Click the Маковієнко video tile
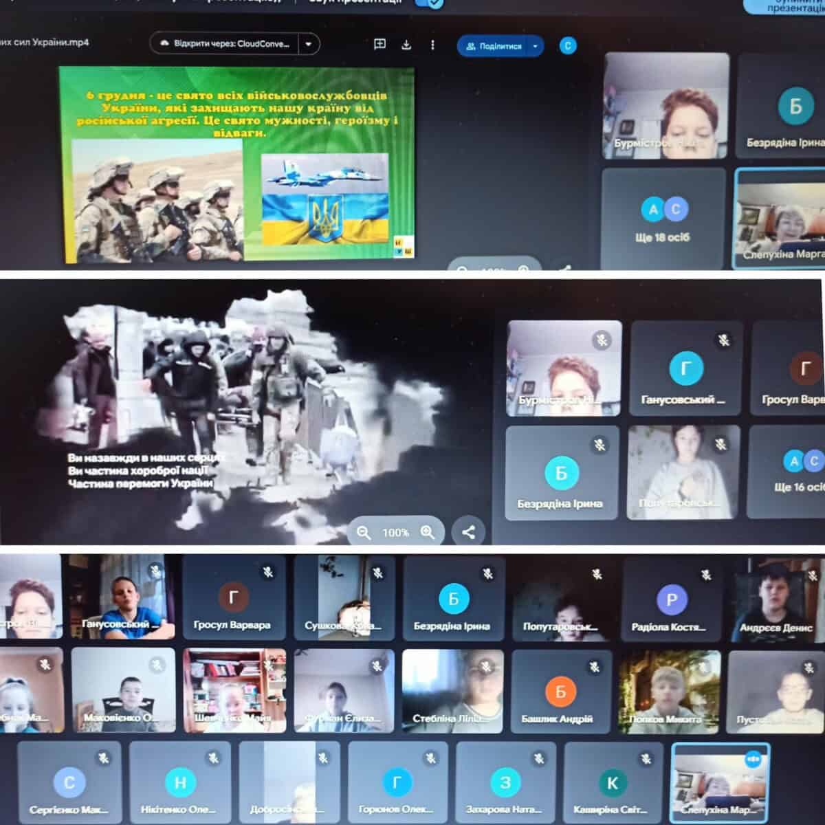This screenshot has height=825, width=825. [x=123, y=690]
